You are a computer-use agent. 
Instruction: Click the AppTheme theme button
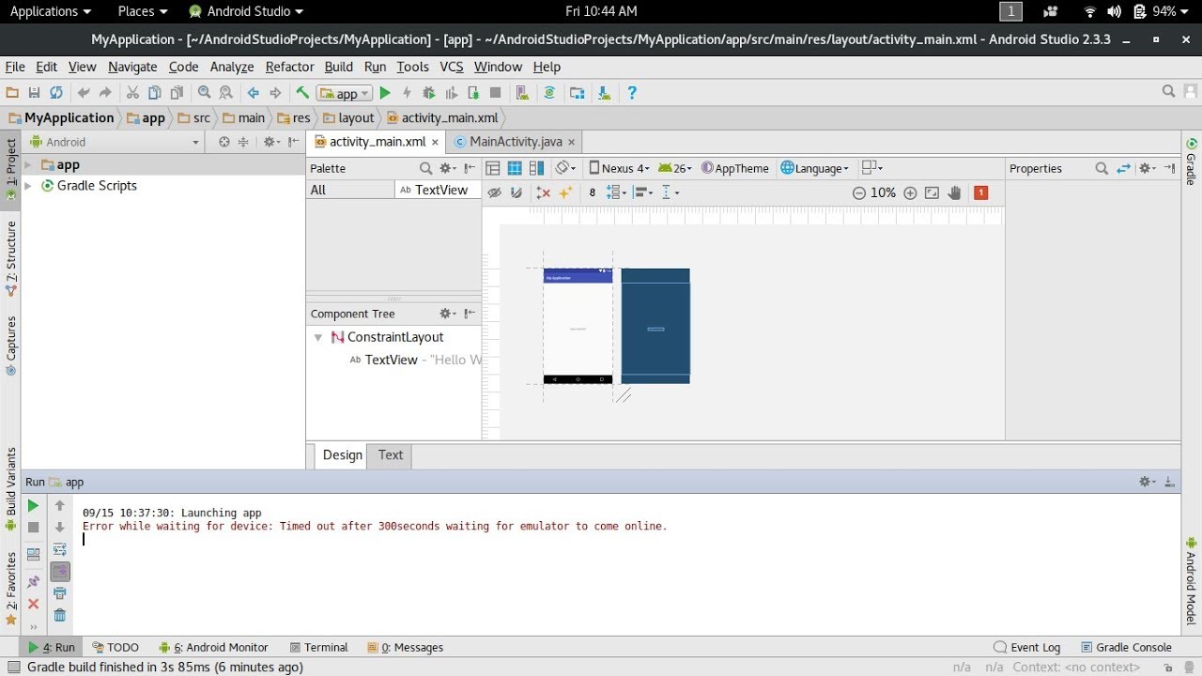point(735,168)
